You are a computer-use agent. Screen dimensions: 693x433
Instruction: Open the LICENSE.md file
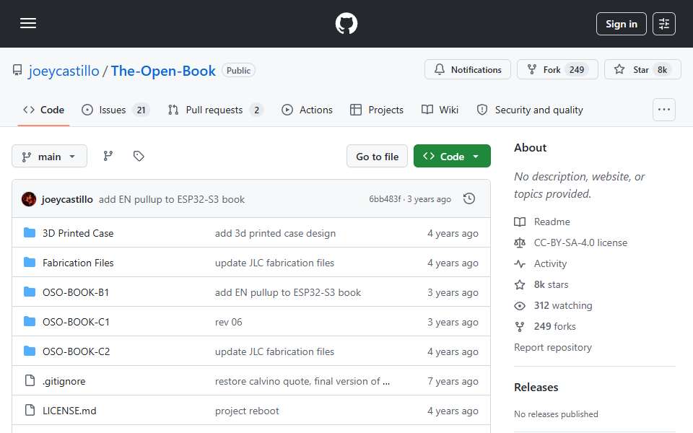tap(69, 411)
